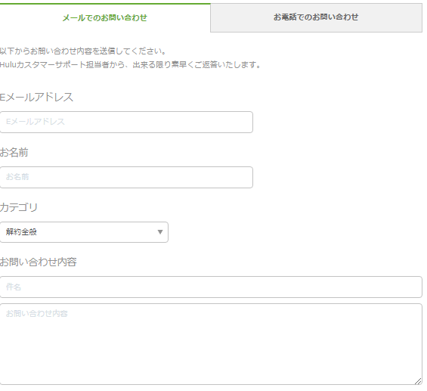Click the dropdown arrow beside 解約全般
Viewport: 427px width, 391px height.
[x=160, y=232]
